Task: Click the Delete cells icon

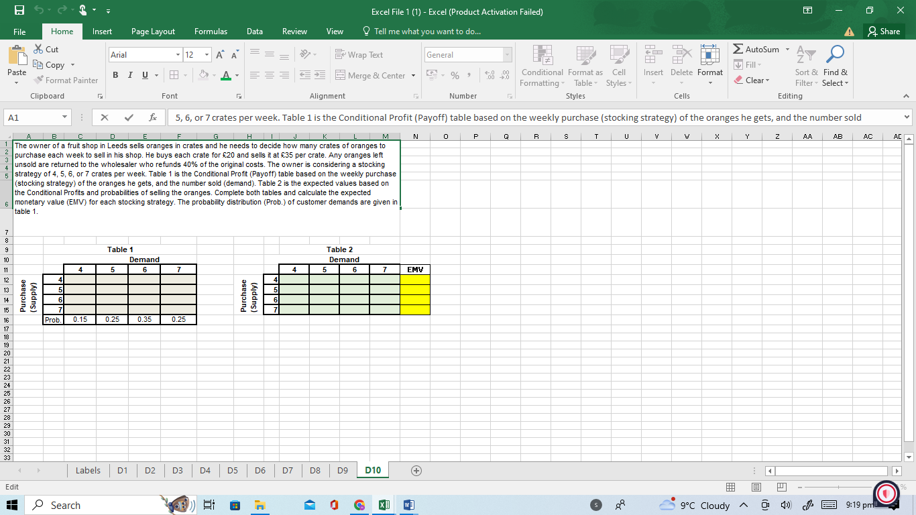Action: (682, 56)
